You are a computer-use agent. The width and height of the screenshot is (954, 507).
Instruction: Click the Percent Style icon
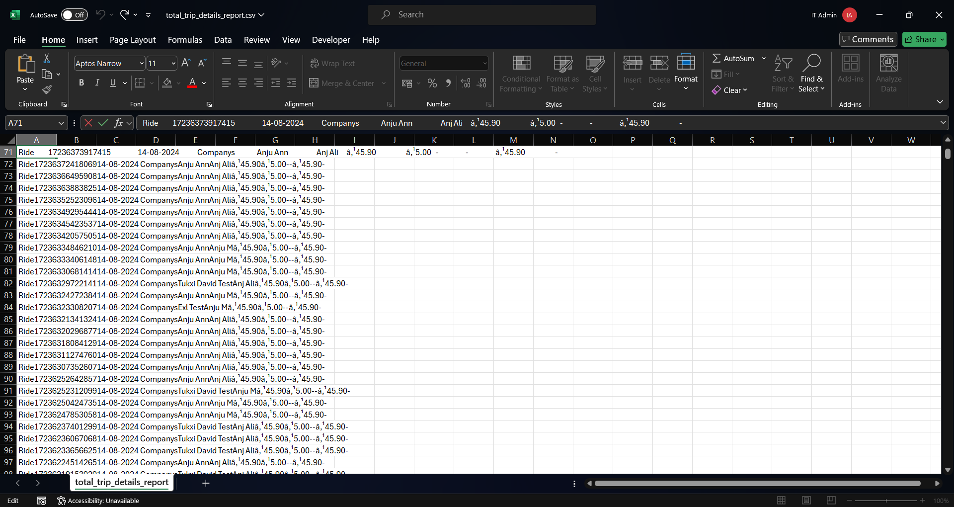click(432, 84)
